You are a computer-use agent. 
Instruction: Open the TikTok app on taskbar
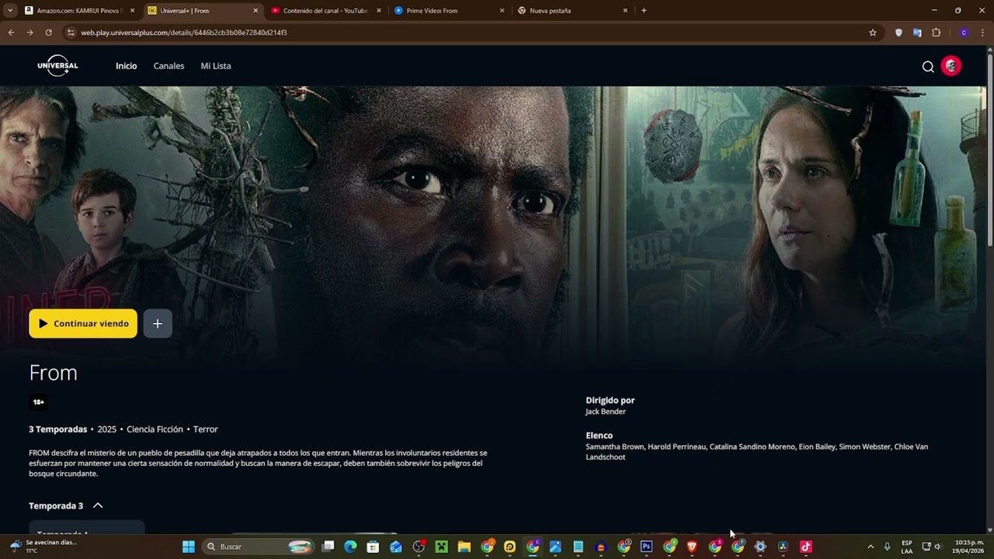tap(805, 547)
